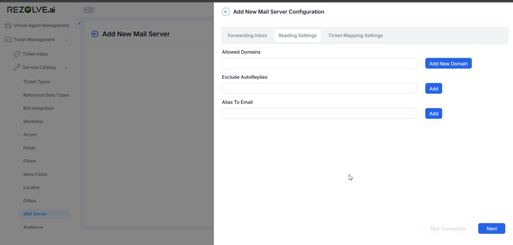Image resolution: width=513 pixels, height=245 pixels.
Task: Focus the Alias To Email input field
Action: tap(319, 113)
